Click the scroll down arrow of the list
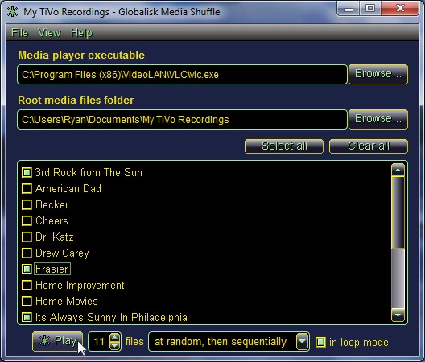 click(x=398, y=315)
